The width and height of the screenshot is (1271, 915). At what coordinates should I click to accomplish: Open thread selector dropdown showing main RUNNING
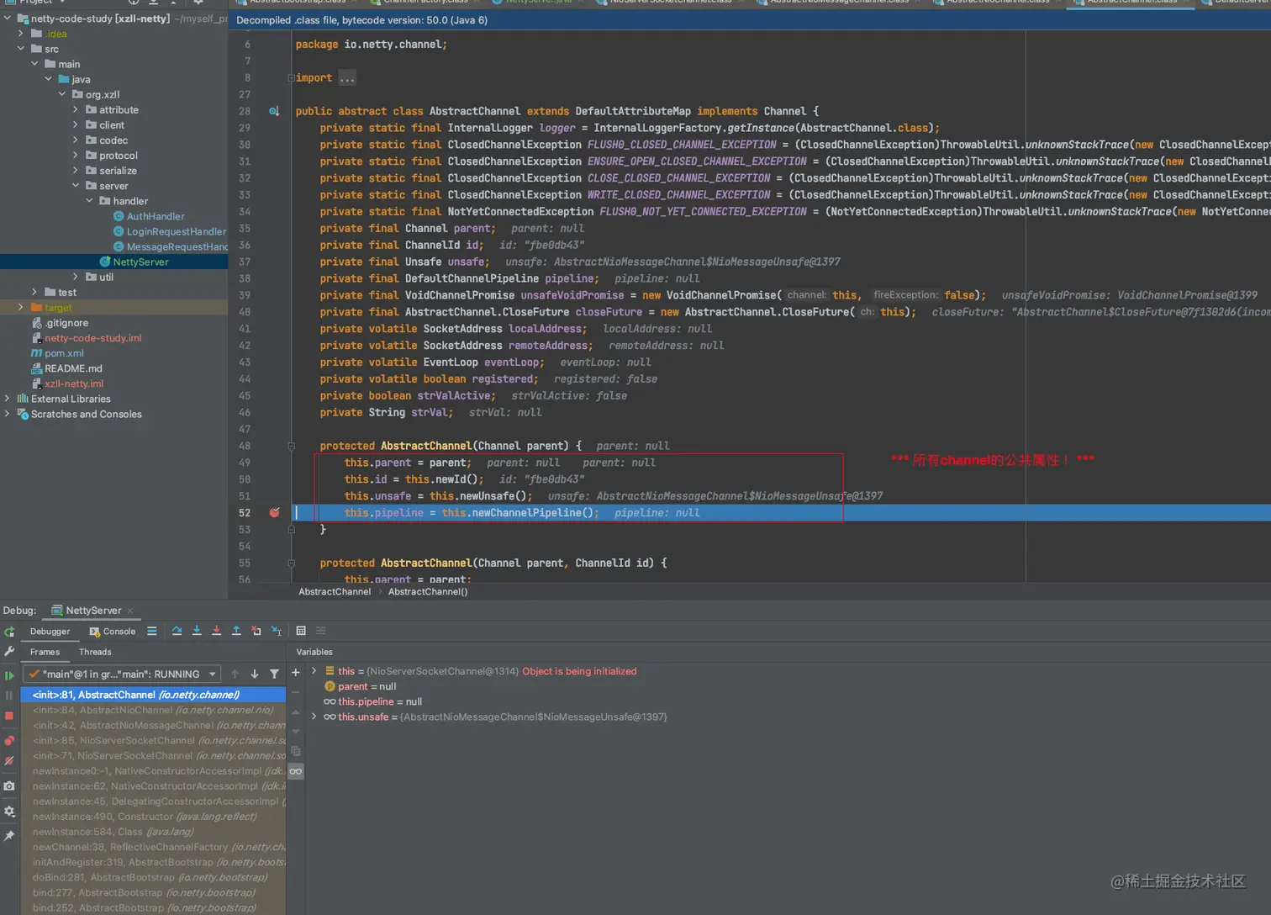(x=121, y=674)
